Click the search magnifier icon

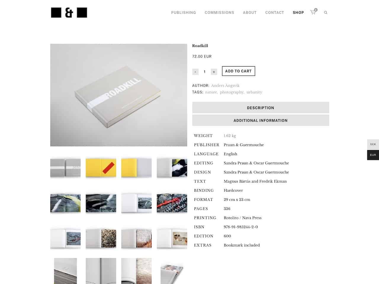click(326, 12)
